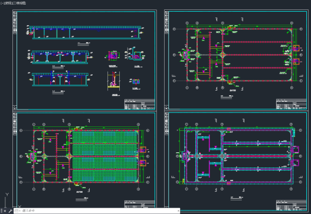
Task: Select the top-right floor plan sheet
Action: [236, 60]
